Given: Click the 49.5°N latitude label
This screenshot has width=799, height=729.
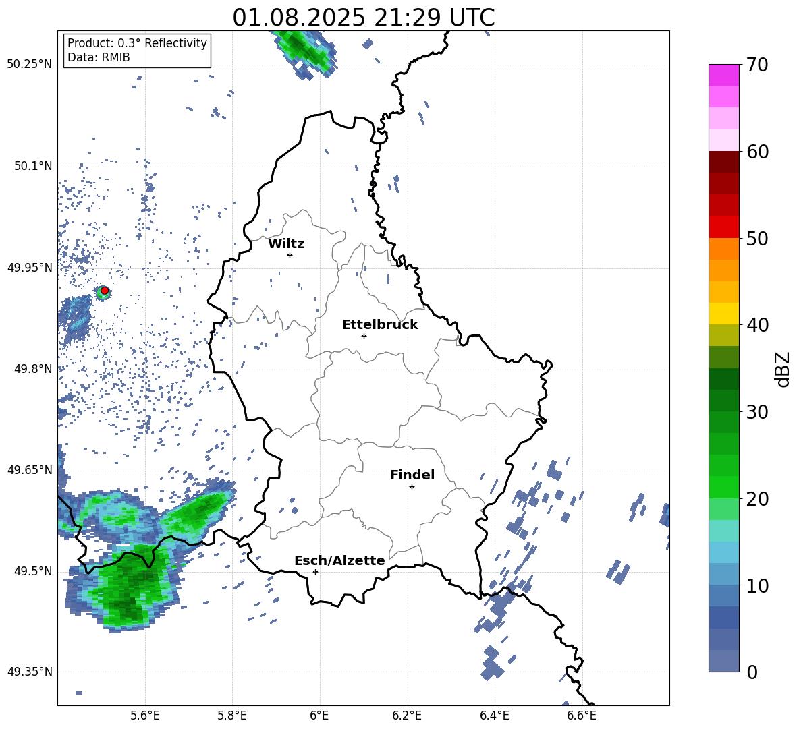Looking at the screenshot, I should (x=33, y=571).
